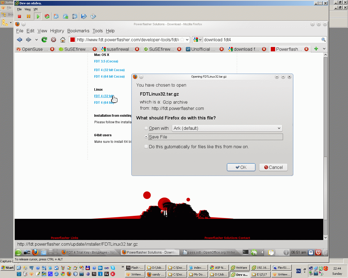The width and height of the screenshot is (348, 278).
Task: Collapse the download dialog with its shade arrow
Action: (277, 77)
